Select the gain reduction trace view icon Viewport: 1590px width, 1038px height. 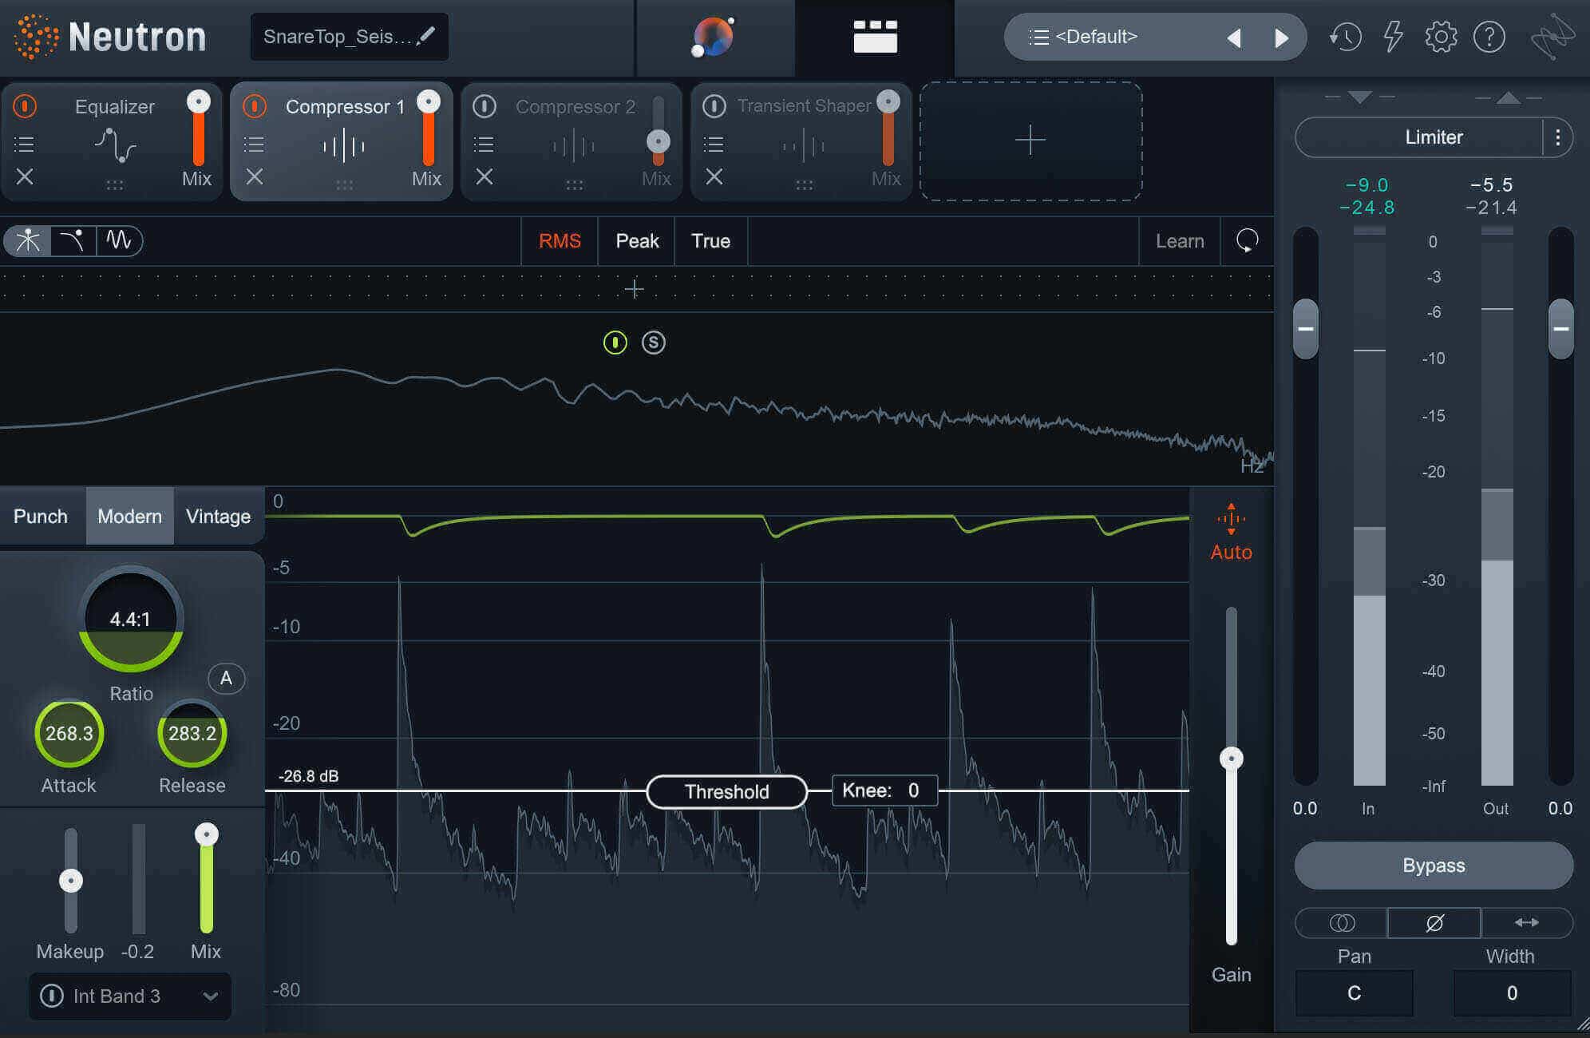73,240
